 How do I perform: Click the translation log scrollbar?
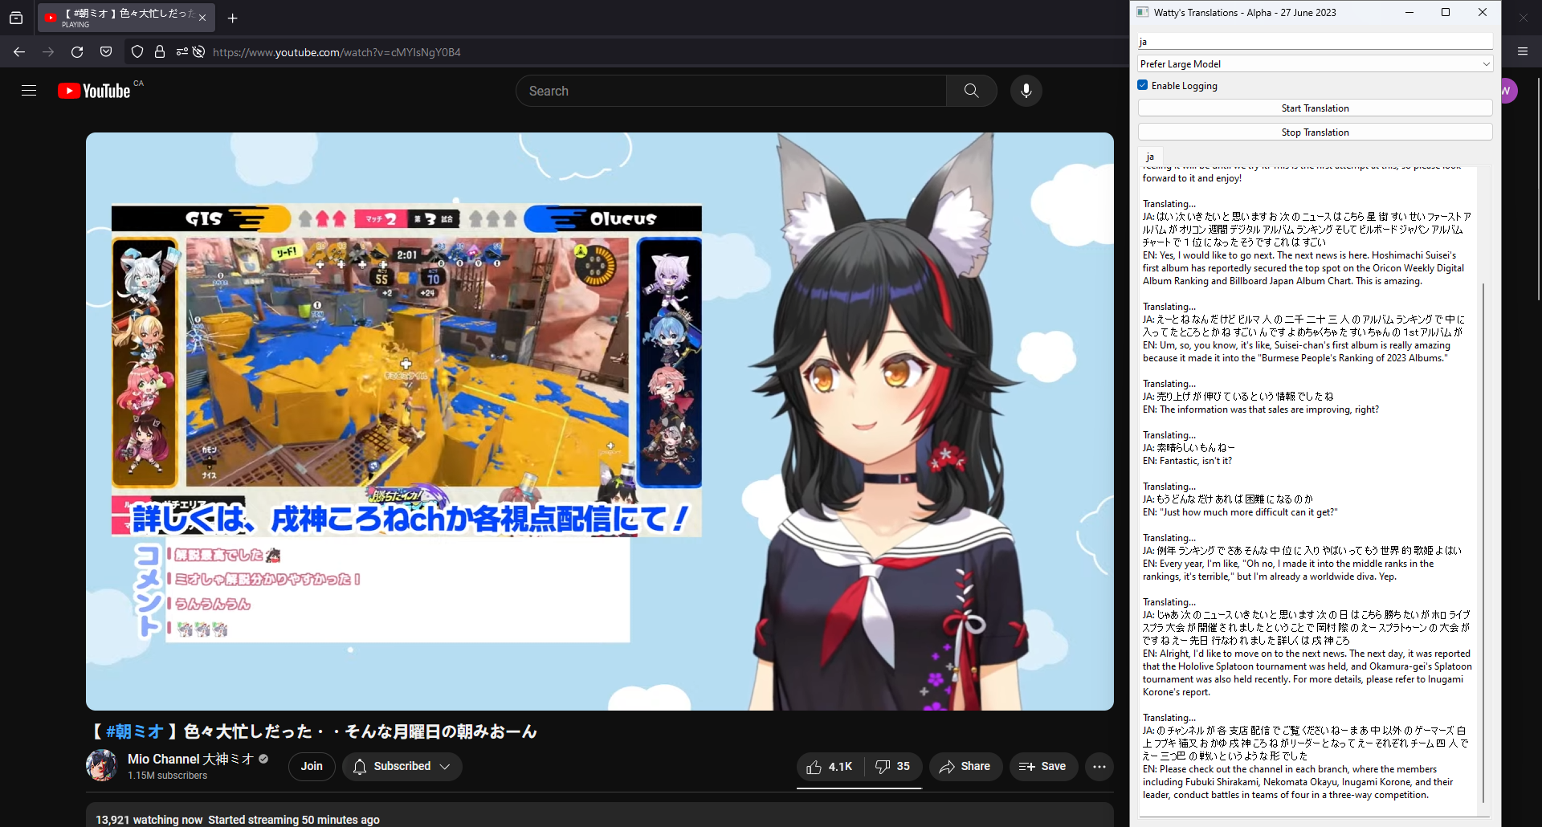(1483, 543)
